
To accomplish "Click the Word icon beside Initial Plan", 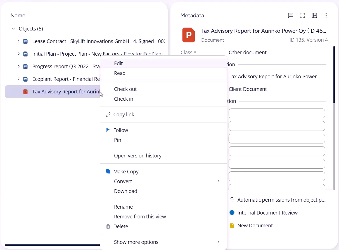I will (x=25, y=54).
